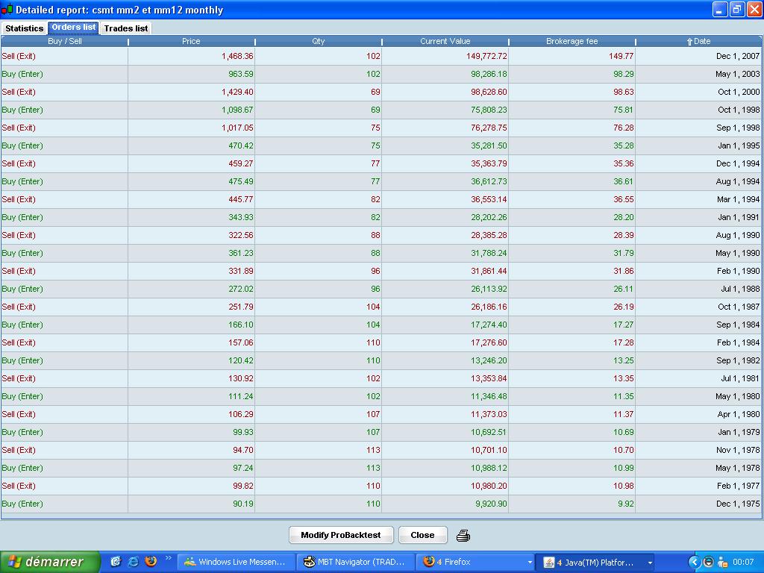Select date cell Dec 1, 1994
The image size is (764, 573).
tap(698, 163)
